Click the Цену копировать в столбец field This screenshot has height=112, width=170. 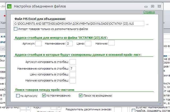point(73,75)
